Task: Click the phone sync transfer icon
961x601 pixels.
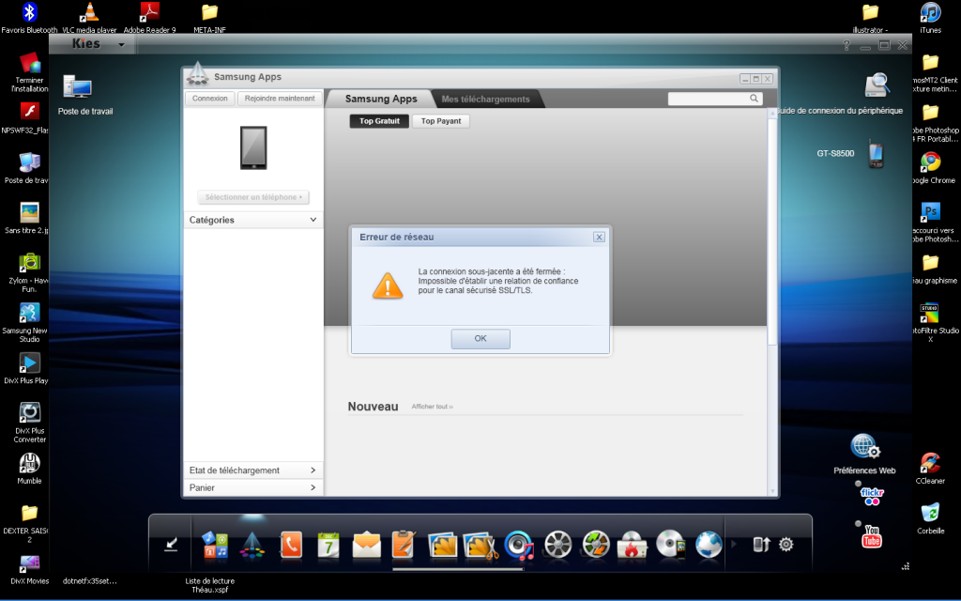Action: 760,544
